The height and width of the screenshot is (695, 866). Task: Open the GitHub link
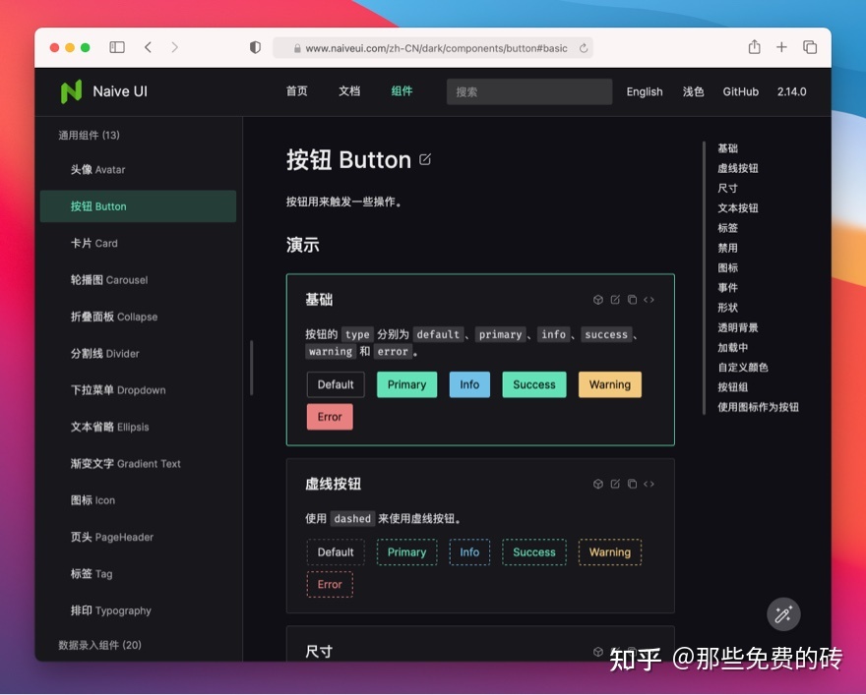(741, 91)
